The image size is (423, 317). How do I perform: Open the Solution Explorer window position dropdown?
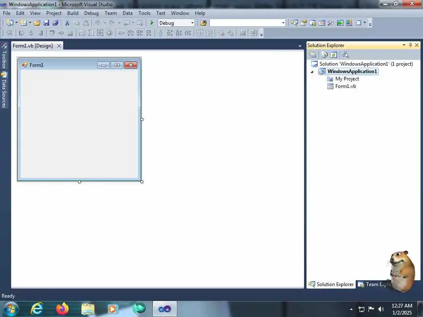(404, 45)
